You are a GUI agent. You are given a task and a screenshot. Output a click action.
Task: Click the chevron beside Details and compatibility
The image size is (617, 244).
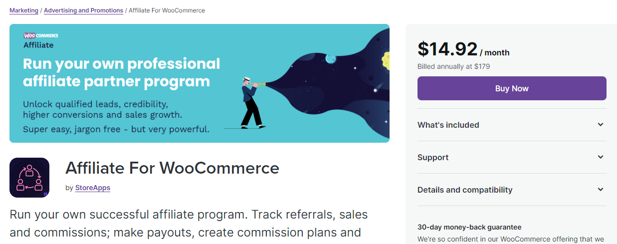coord(601,190)
